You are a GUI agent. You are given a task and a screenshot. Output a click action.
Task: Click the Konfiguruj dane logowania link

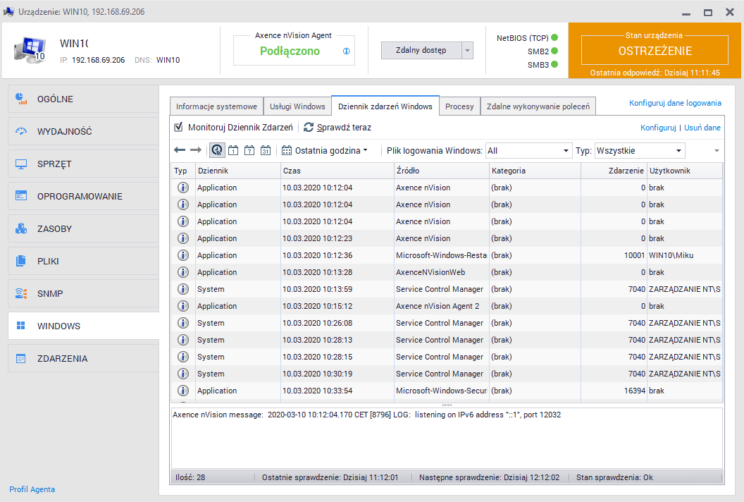point(674,103)
